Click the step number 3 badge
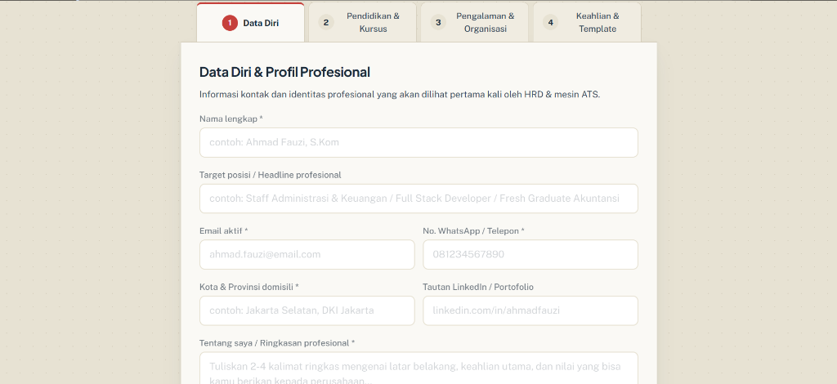 point(438,22)
